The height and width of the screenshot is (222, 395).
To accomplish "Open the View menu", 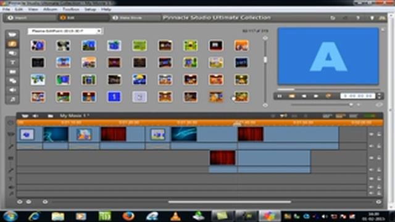I will (33, 9).
